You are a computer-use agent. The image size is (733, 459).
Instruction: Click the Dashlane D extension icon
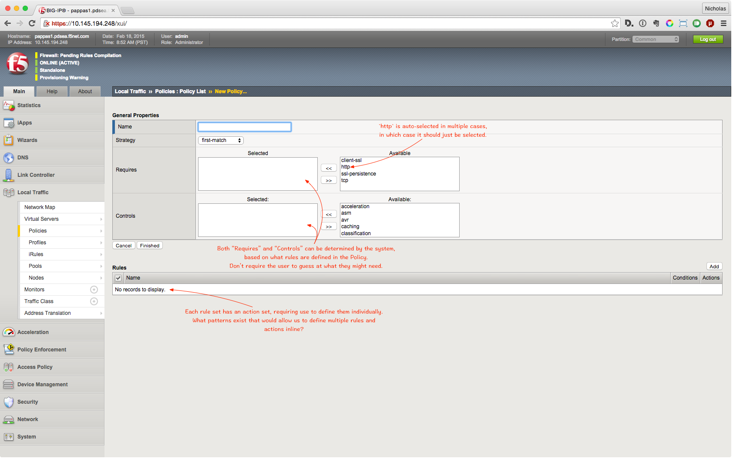point(629,24)
